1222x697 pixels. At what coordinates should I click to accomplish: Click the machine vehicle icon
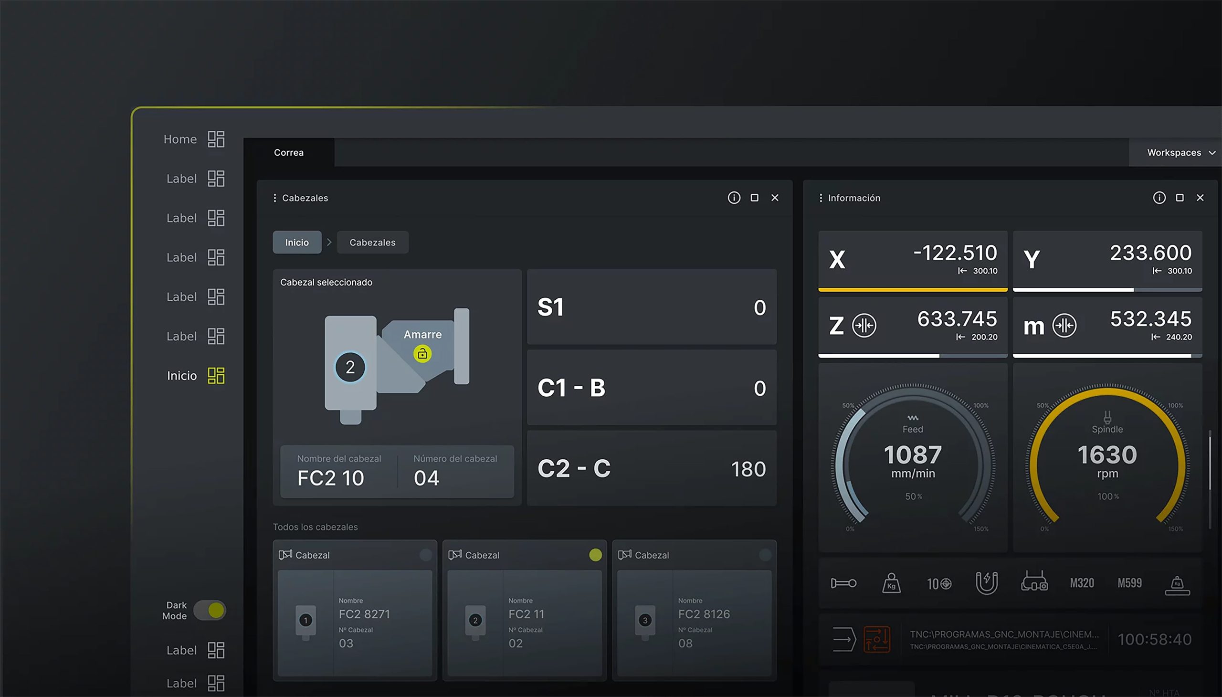[x=1034, y=582]
